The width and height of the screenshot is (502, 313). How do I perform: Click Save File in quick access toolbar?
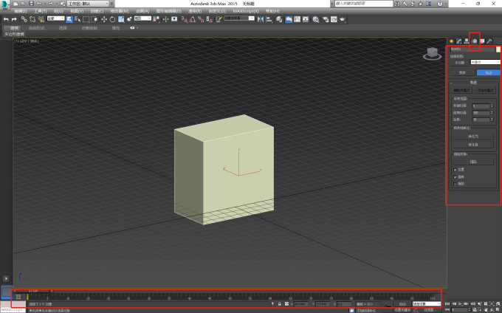(31, 4)
